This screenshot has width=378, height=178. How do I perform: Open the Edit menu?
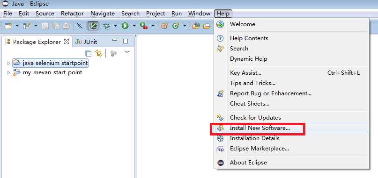point(24,14)
